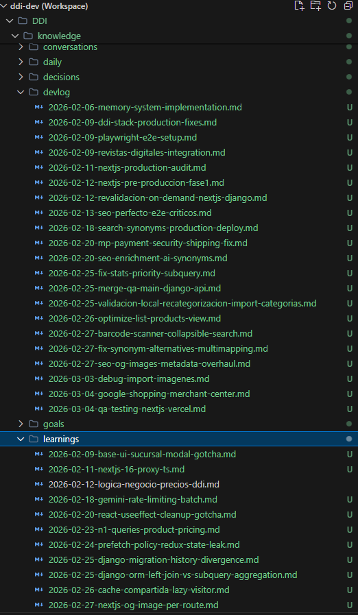Refresh the explorer with the refresh icon
The image size is (358, 615).
click(x=332, y=6)
